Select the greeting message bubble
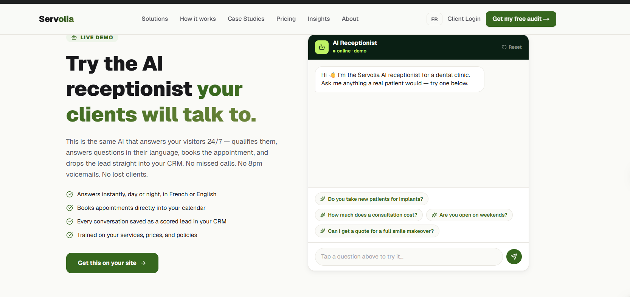 [x=400, y=79]
